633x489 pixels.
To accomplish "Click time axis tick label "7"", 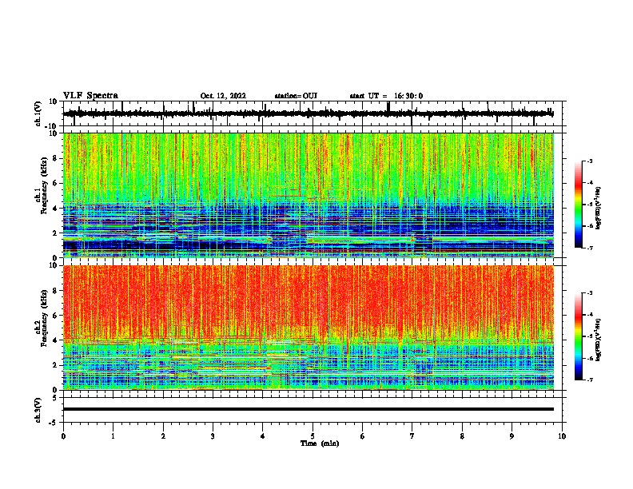I will (412, 436).
